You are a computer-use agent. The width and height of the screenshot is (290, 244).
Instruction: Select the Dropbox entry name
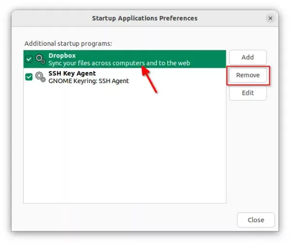tap(62, 56)
